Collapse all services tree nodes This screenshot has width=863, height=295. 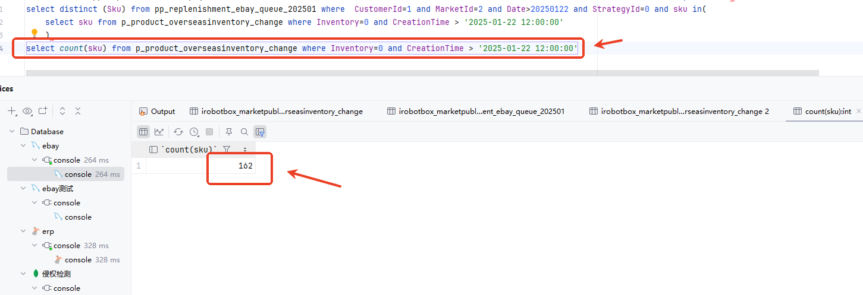click(77, 111)
